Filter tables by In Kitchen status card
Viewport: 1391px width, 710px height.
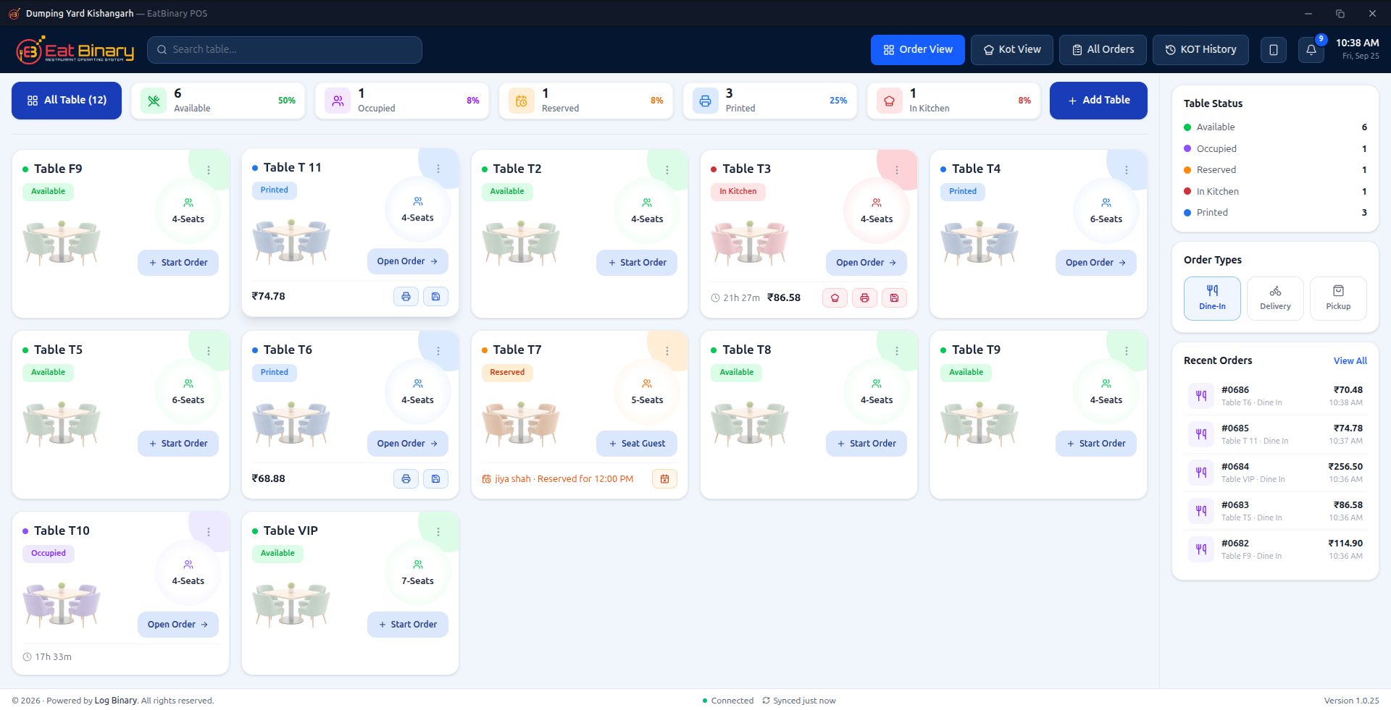(x=954, y=101)
